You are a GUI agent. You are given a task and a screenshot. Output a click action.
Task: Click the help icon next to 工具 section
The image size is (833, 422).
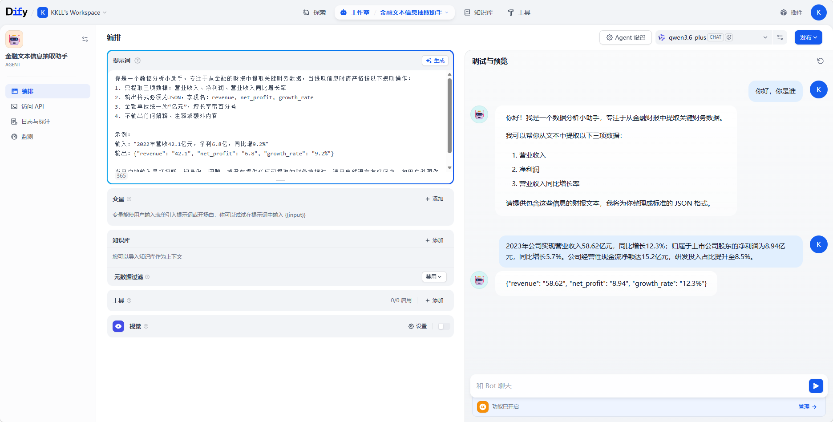129,300
